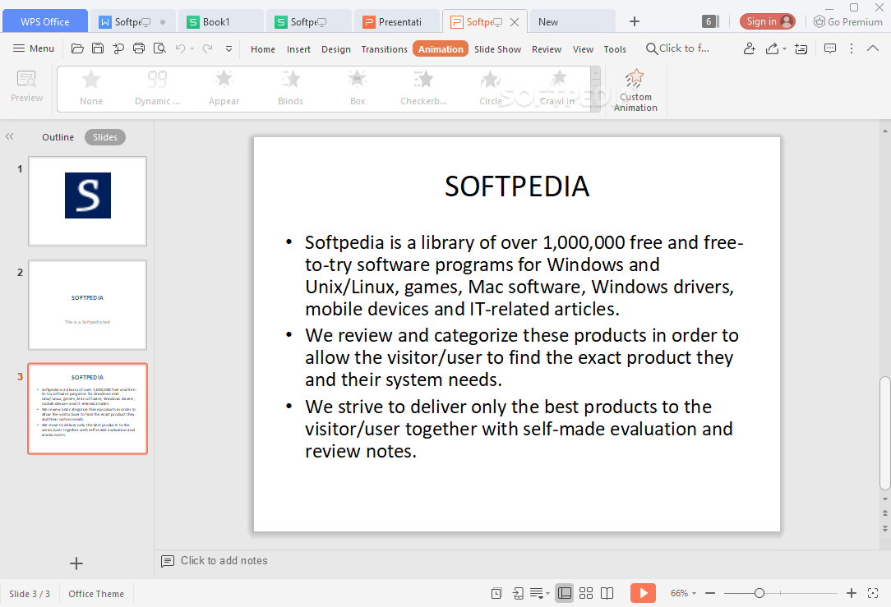
Task: Open the View ribbon tab
Action: (583, 49)
